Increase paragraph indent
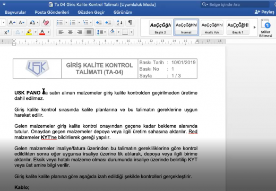The height and width of the screenshot is (191, 276). tap(108, 22)
